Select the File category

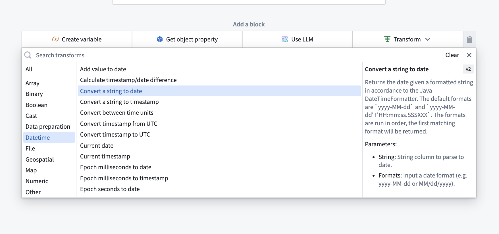tap(48, 149)
